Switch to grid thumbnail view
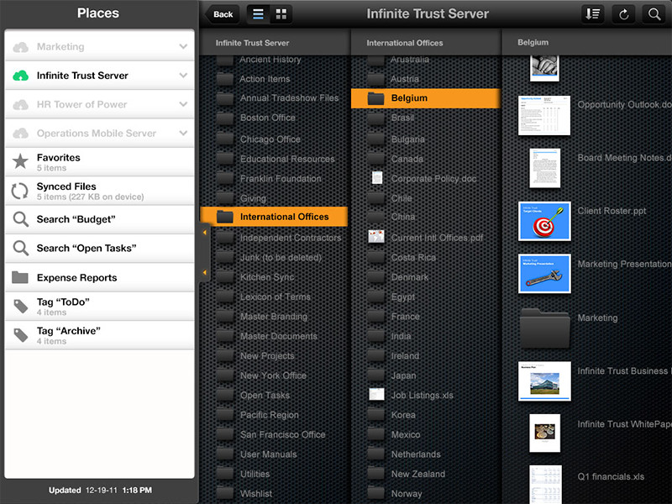Viewport: 672px width, 504px height. click(x=281, y=14)
